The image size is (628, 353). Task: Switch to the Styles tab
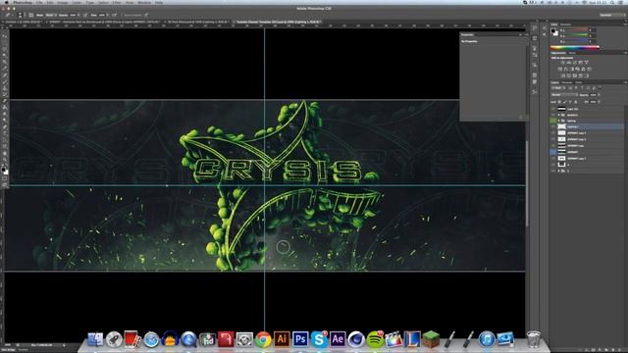coord(572,53)
